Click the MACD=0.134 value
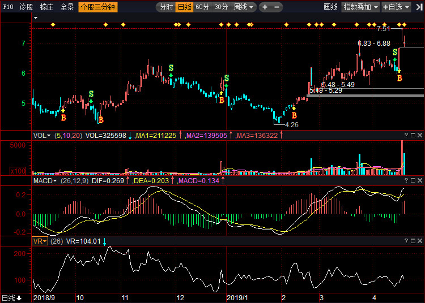425x303 pixels. point(199,180)
